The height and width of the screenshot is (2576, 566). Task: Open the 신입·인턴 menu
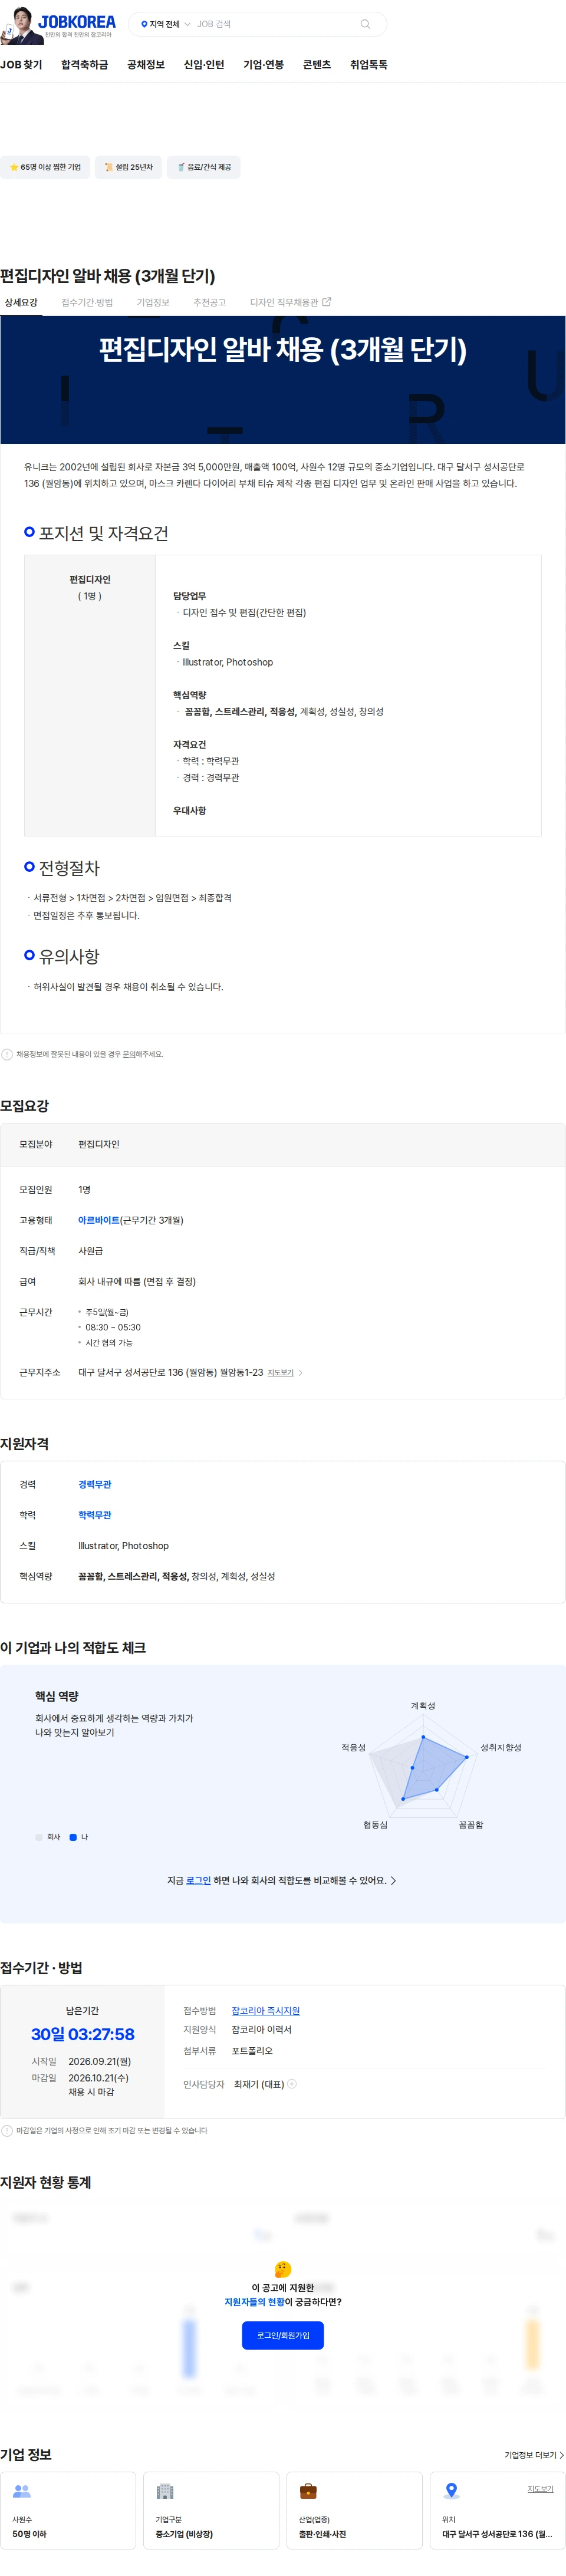pyautogui.click(x=204, y=65)
